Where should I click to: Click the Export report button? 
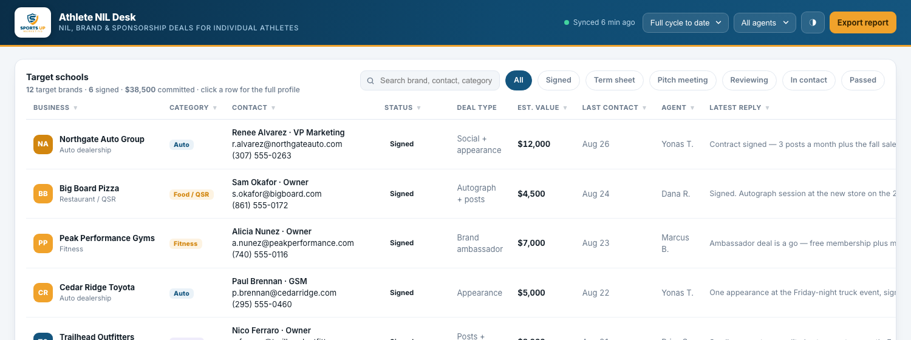tap(863, 22)
